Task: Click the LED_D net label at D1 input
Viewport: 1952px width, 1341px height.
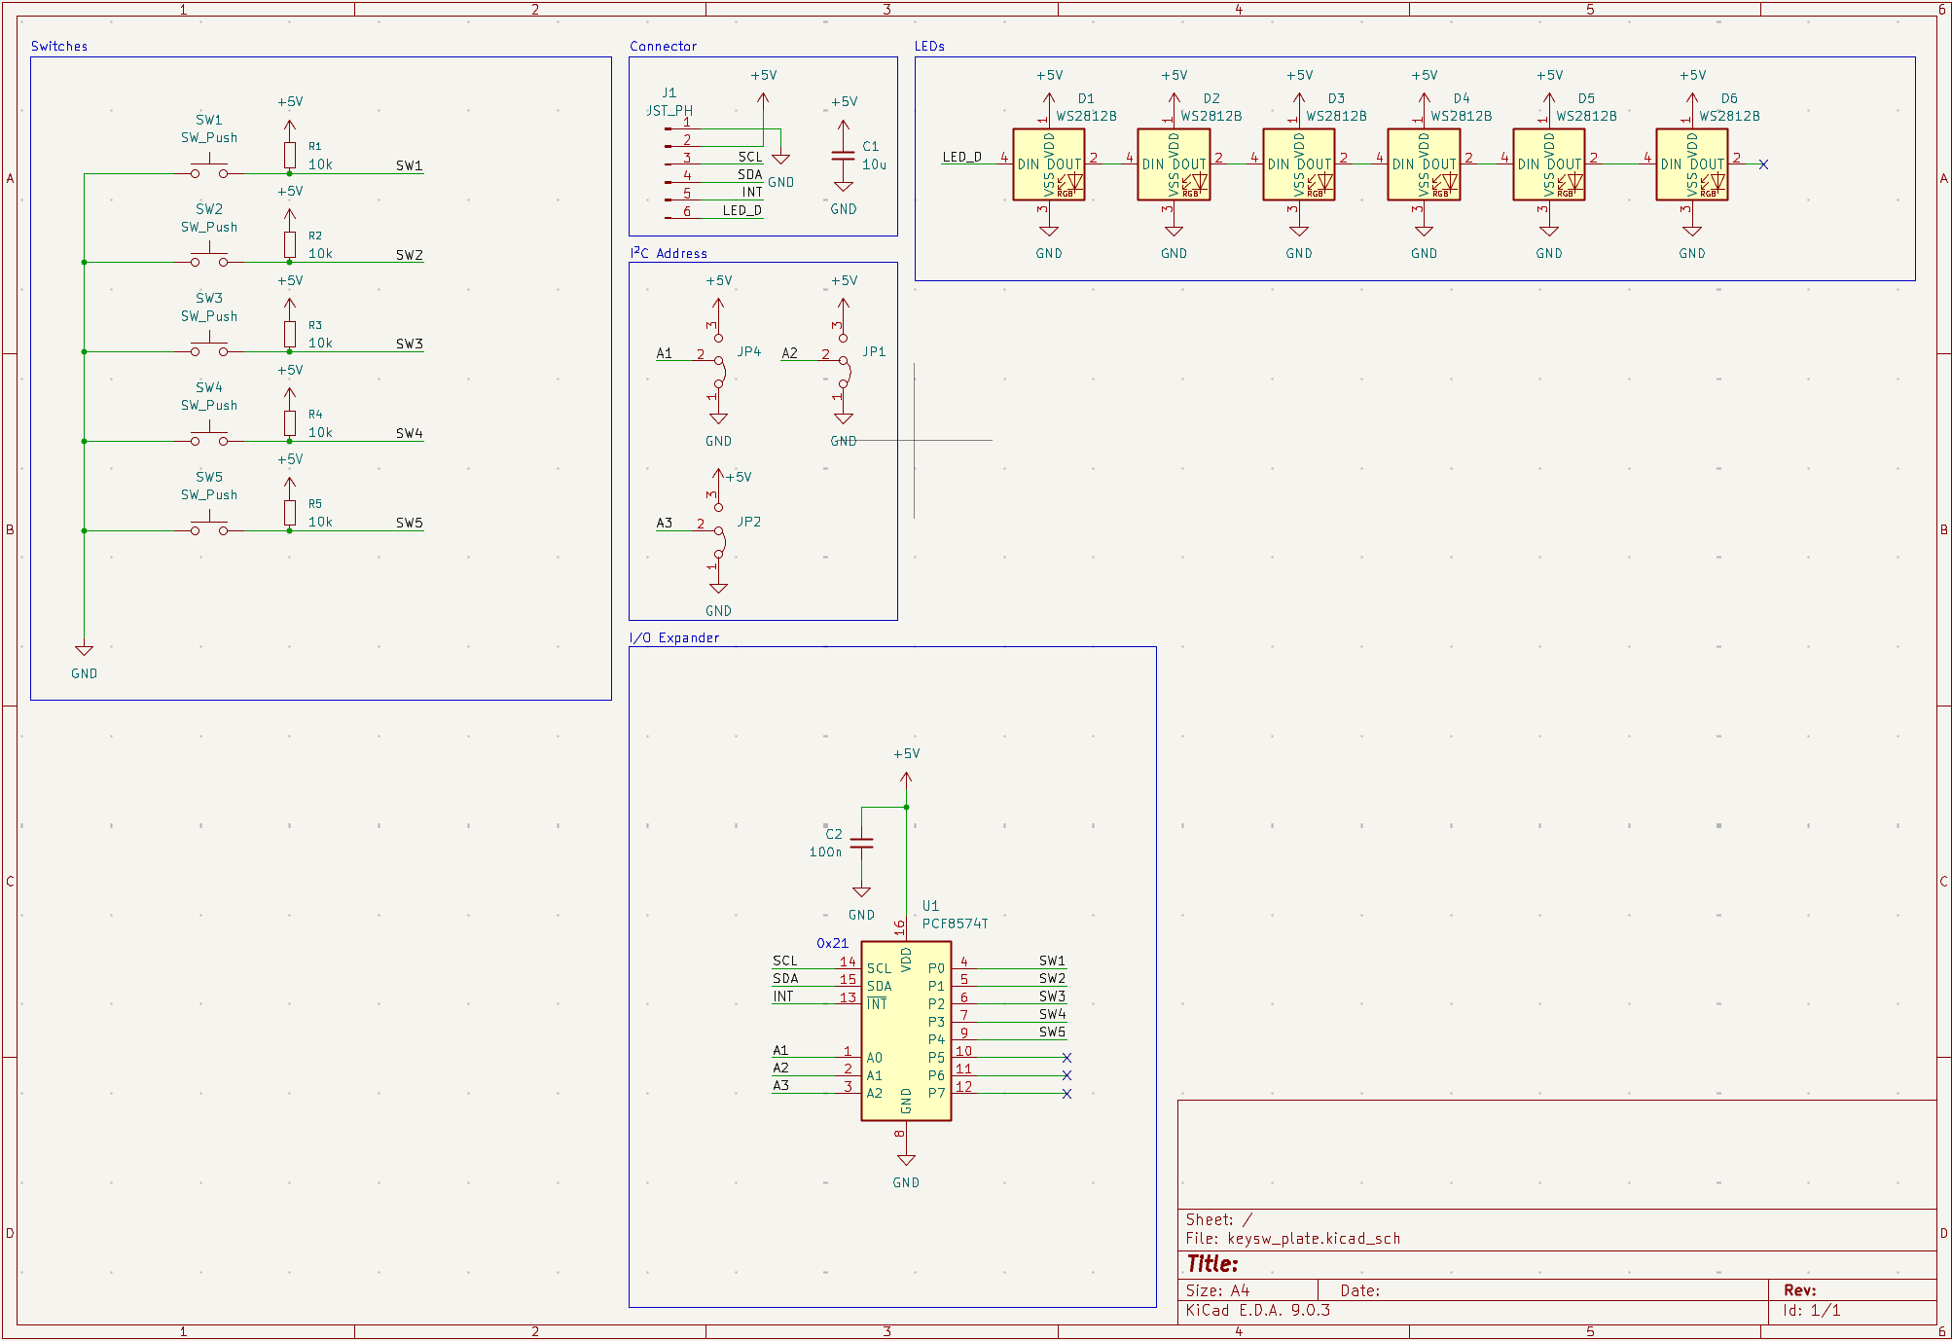Action: pos(962,157)
